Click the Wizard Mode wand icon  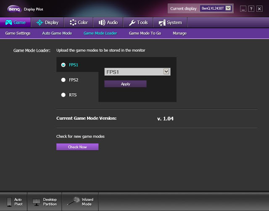point(74,201)
